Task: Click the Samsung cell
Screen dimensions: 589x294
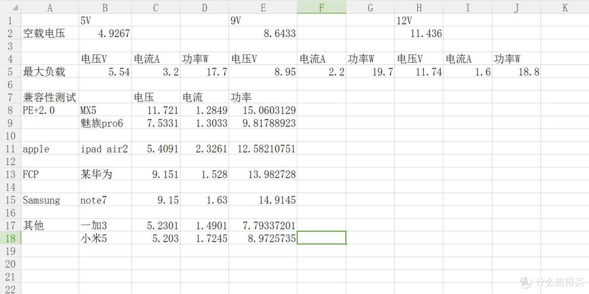Action: [50, 200]
